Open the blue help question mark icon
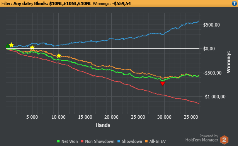The image size is (238, 146). pos(235,3)
